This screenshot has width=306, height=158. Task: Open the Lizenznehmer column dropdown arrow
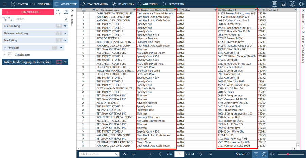(x=134, y=10)
